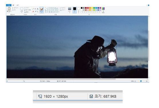Click the Copy (복사) button
Image resolution: width=159 pixels, height=108 pixels.
pyautogui.click(x=14, y=10)
